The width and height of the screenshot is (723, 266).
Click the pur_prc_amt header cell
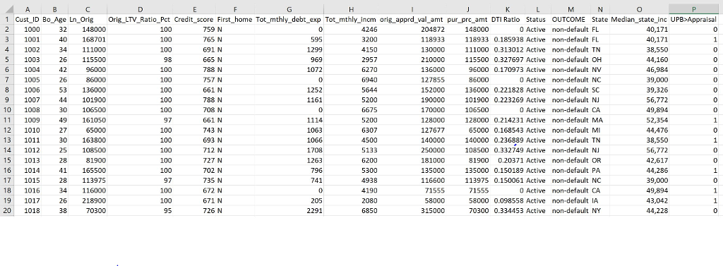point(468,19)
